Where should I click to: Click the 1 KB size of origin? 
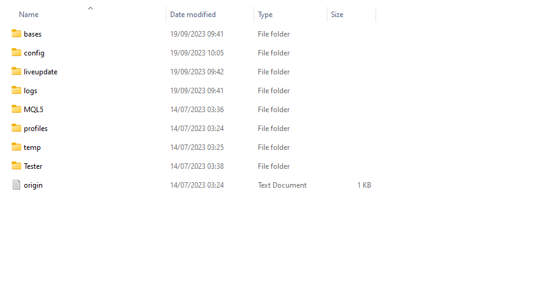(x=364, y=185)
